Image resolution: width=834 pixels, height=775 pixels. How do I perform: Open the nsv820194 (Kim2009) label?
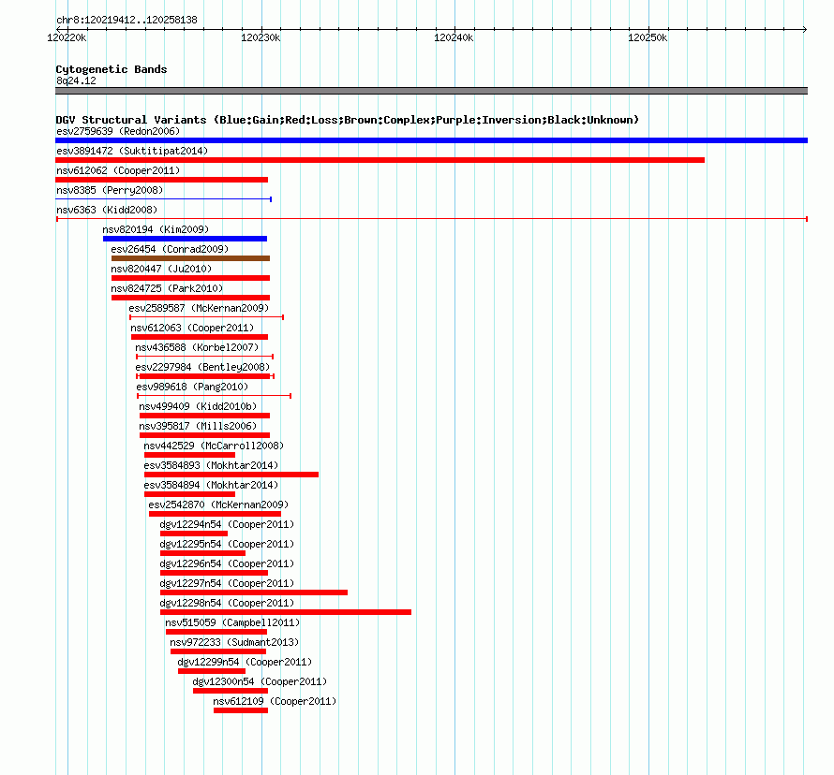156,229
